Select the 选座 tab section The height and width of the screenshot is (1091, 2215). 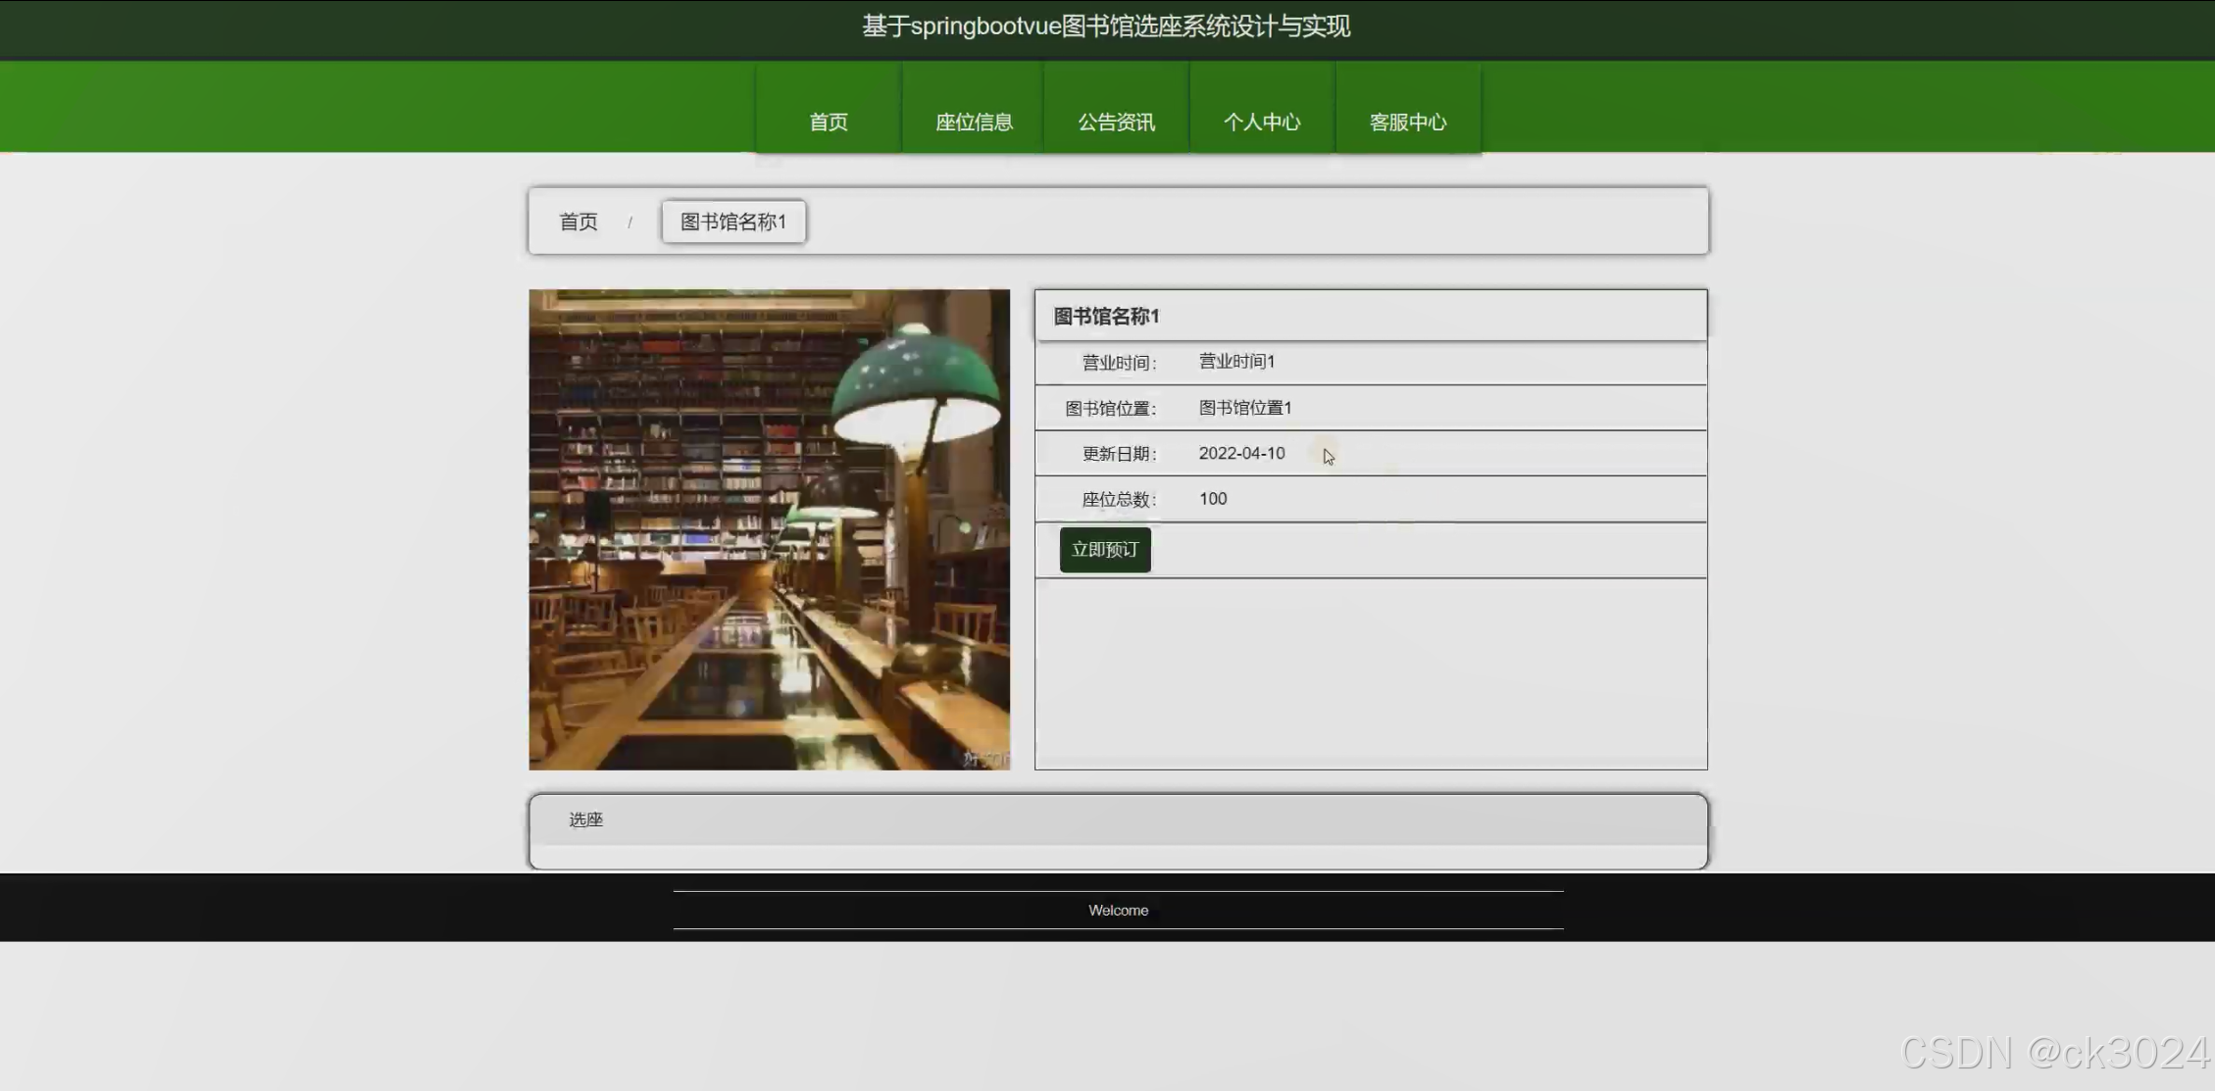coord(586,819)
